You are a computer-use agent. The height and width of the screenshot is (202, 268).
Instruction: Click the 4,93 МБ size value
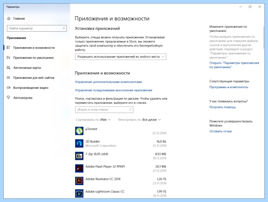[160, 154]
